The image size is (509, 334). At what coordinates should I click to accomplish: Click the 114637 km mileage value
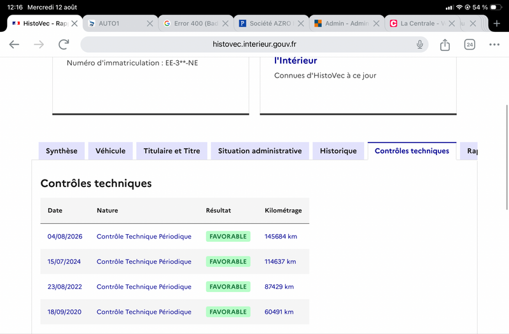[280, 261]
